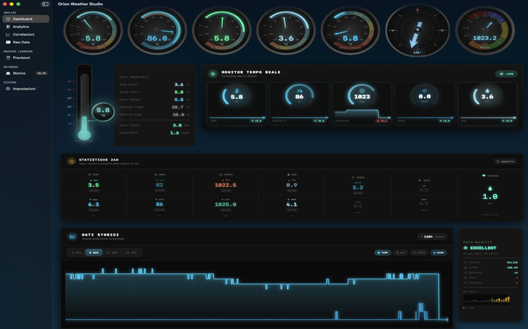Click the thermometer bulb graphic
Viewport: 528px width, 329px height.
[84, 135]
